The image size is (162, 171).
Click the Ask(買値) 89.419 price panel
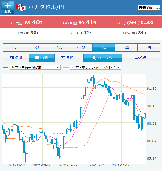coord(80,22)
